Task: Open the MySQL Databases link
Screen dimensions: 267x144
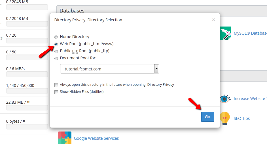Action: 250,33
